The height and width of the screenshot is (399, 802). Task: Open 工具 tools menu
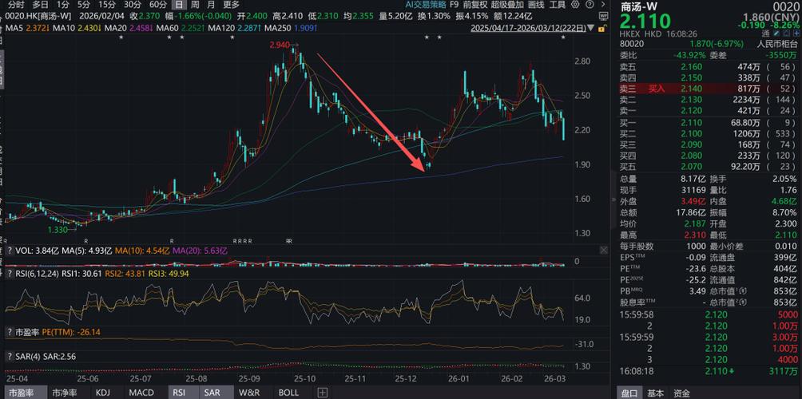tap(558, 5)
